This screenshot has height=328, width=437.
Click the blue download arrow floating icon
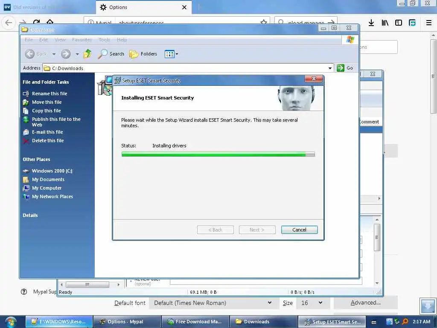pos(428,306)
